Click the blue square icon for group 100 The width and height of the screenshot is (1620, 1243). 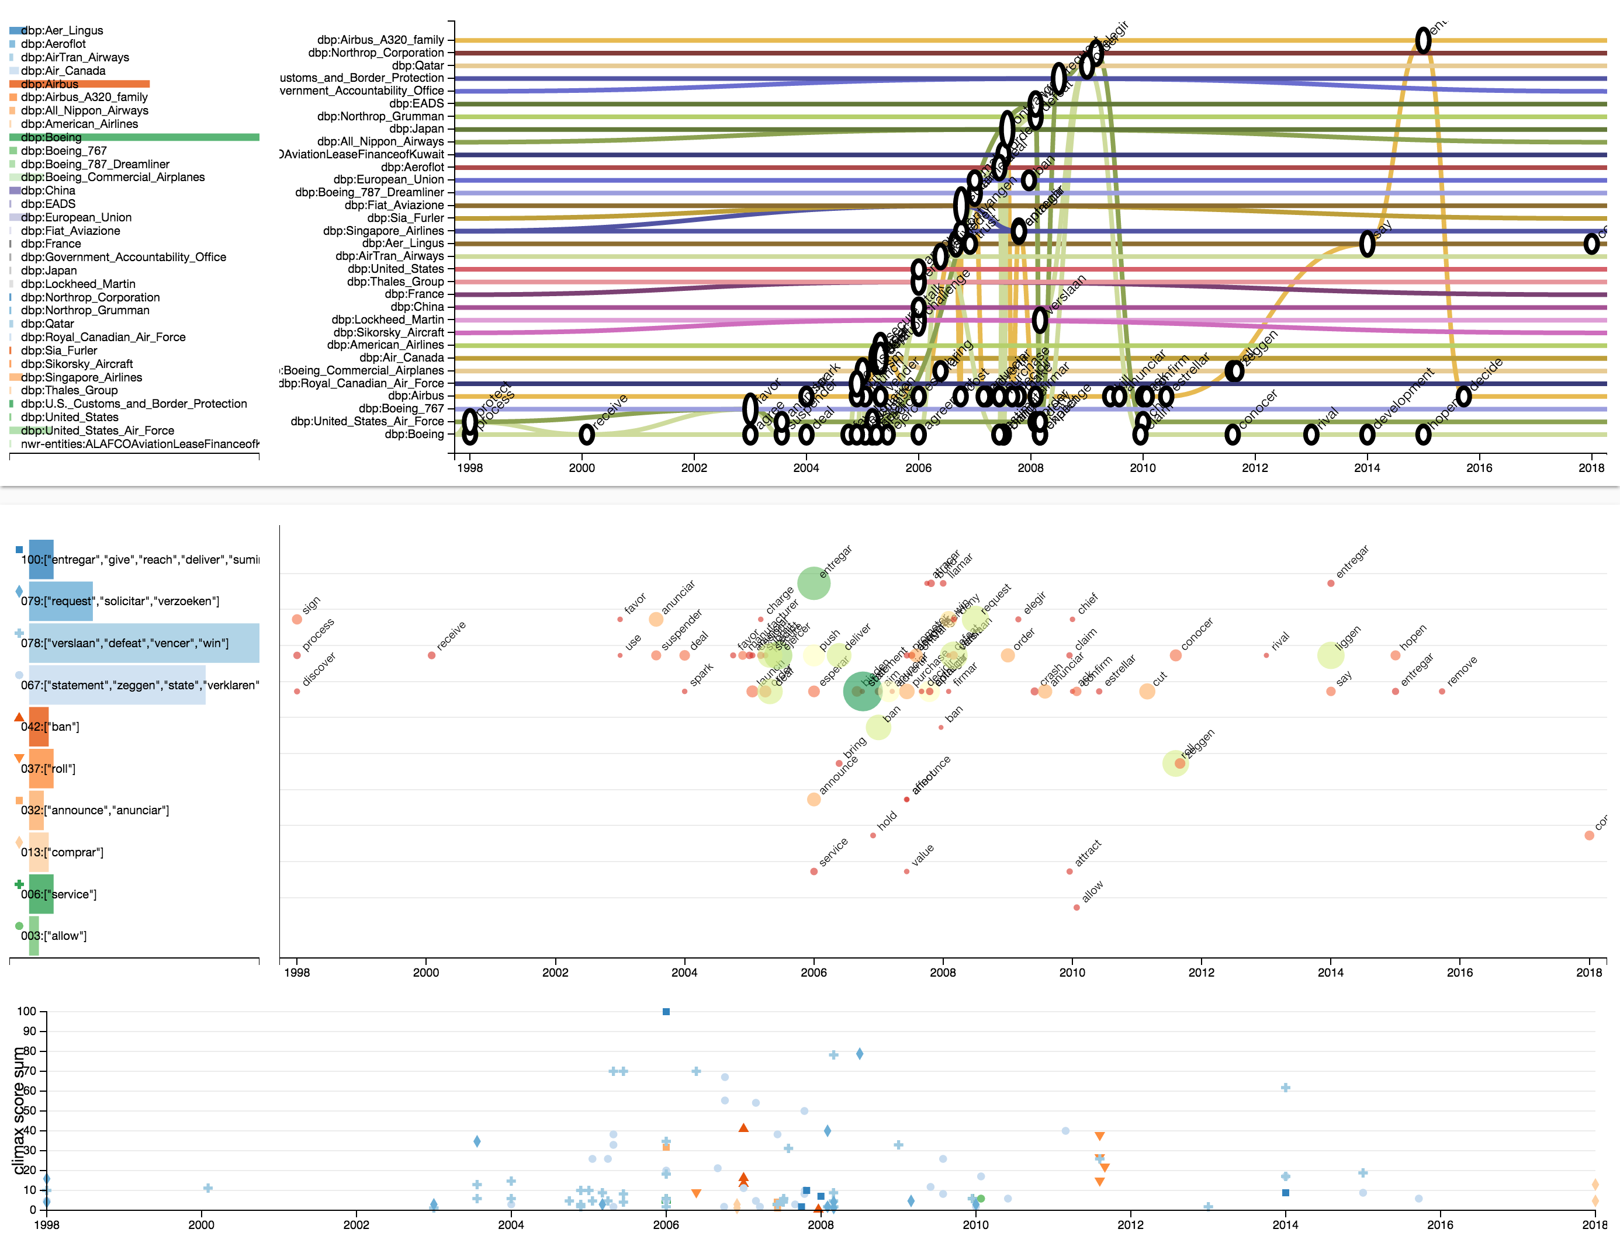coord(19,550)
